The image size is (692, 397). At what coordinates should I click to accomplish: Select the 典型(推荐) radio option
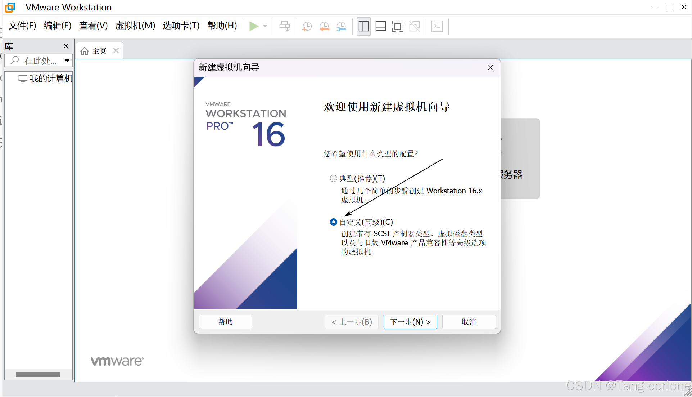click(334, 178)
